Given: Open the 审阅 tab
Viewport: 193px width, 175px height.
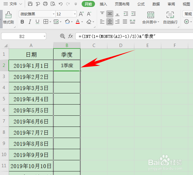Looking at the screenshot, I should 171,4.
